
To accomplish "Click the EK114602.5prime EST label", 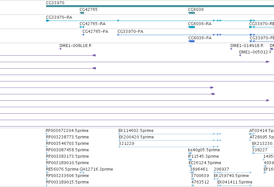I will tap(136, 131).
